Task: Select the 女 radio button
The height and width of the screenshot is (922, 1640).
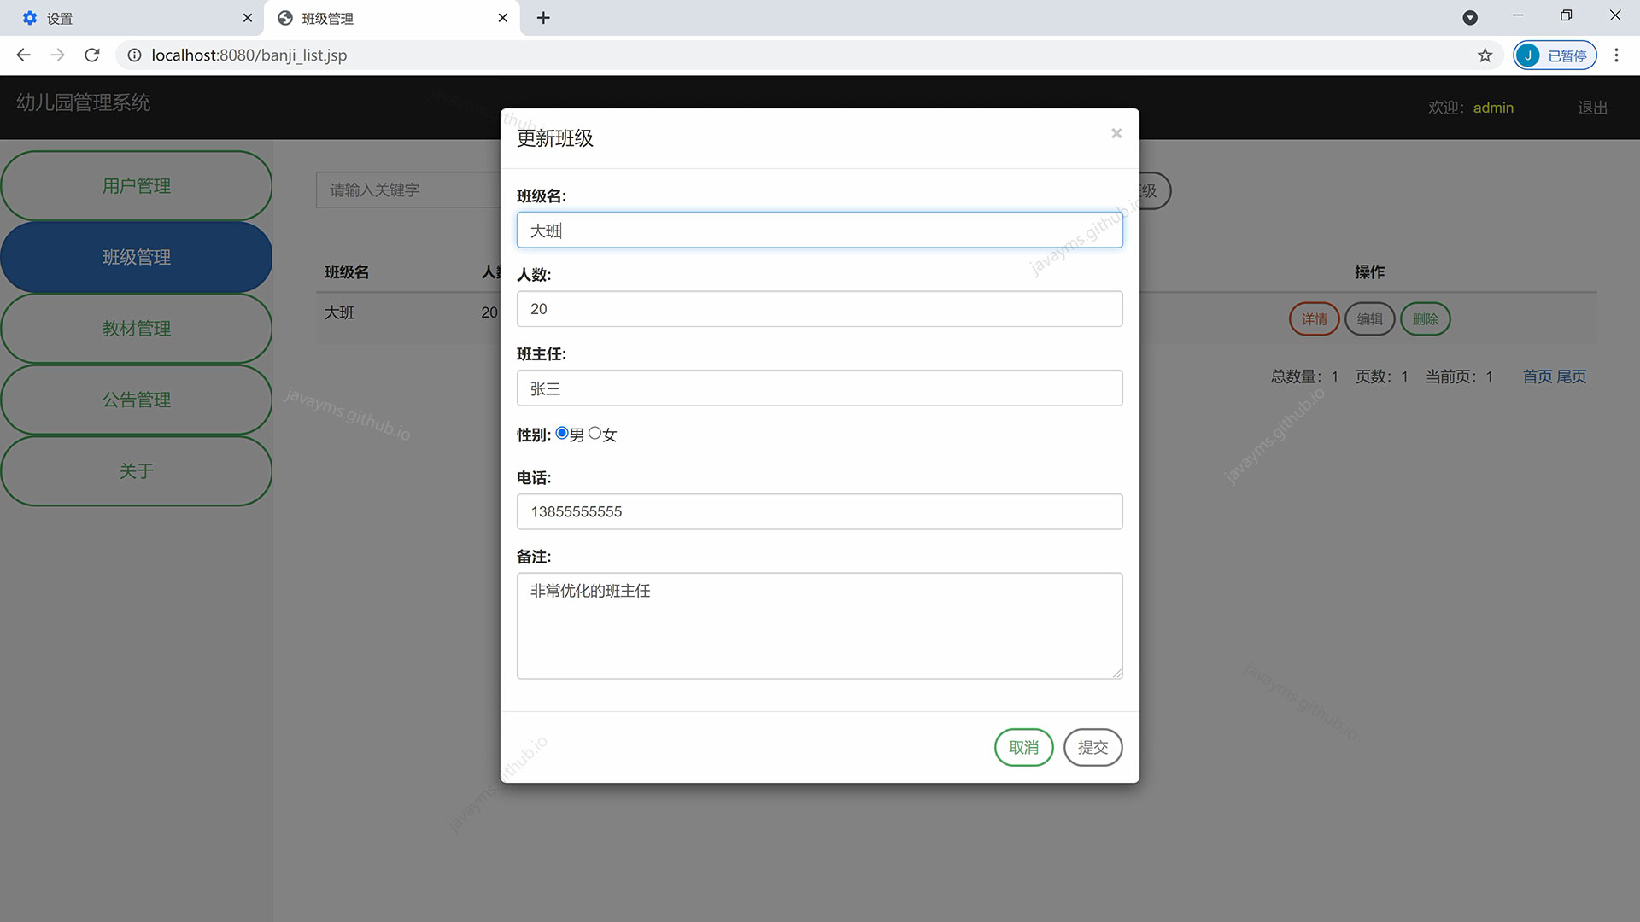Action: coord(595,434)
